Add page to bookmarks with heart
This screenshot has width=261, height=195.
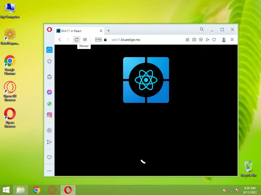pyautogui.click(x=214, y=40)
